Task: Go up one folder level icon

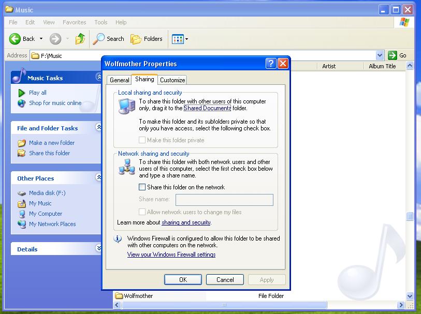Action: 80,39
